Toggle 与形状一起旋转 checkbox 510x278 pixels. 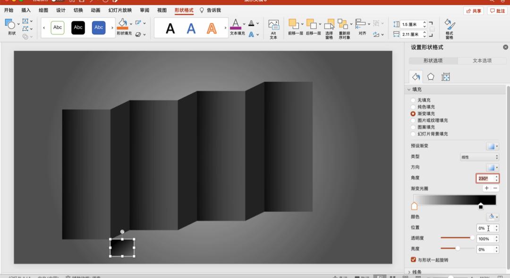tap(413, 260)
